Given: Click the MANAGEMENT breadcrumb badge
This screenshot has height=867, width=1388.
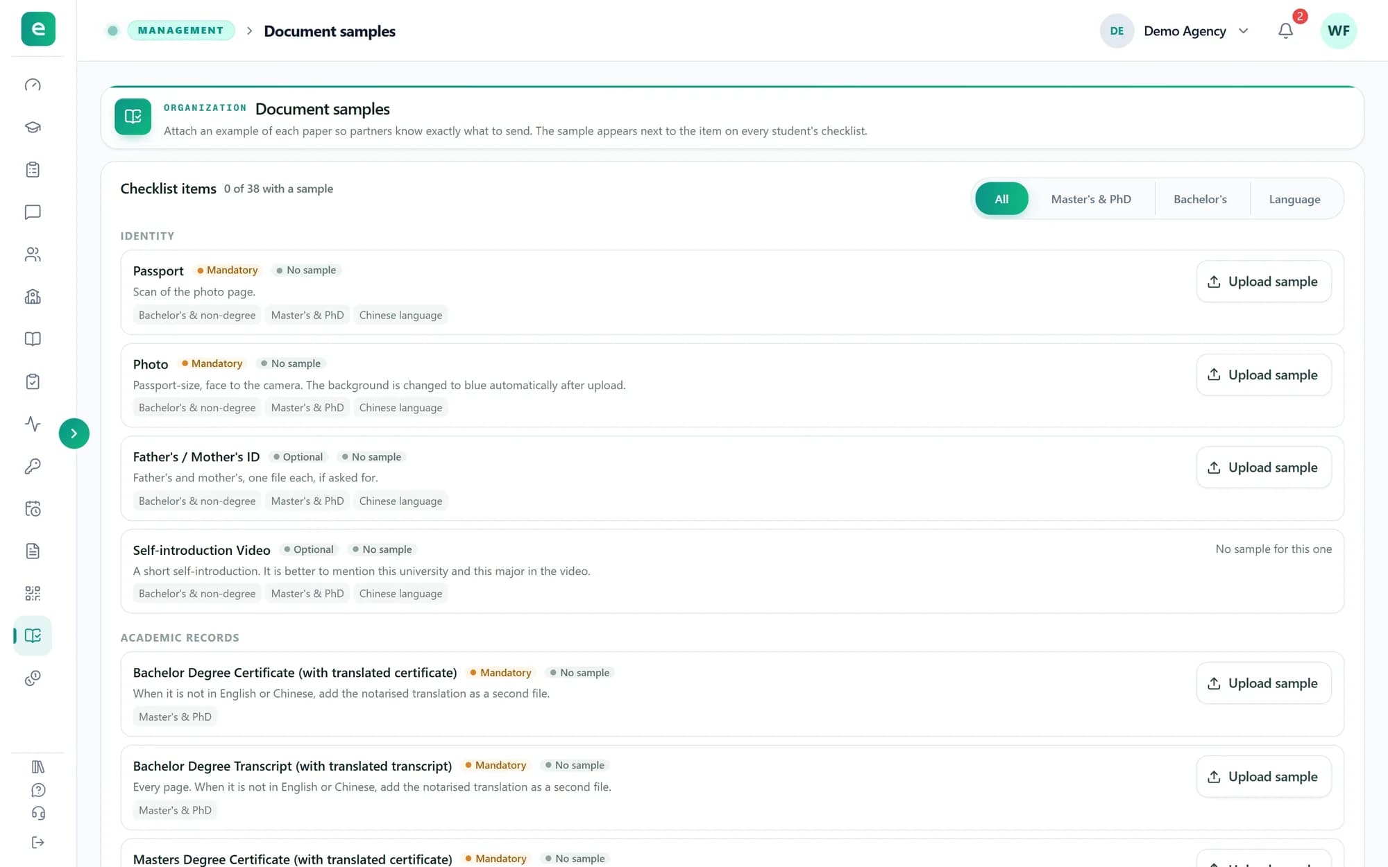Looking at the screenshot, I should click(x=180, y=31).
